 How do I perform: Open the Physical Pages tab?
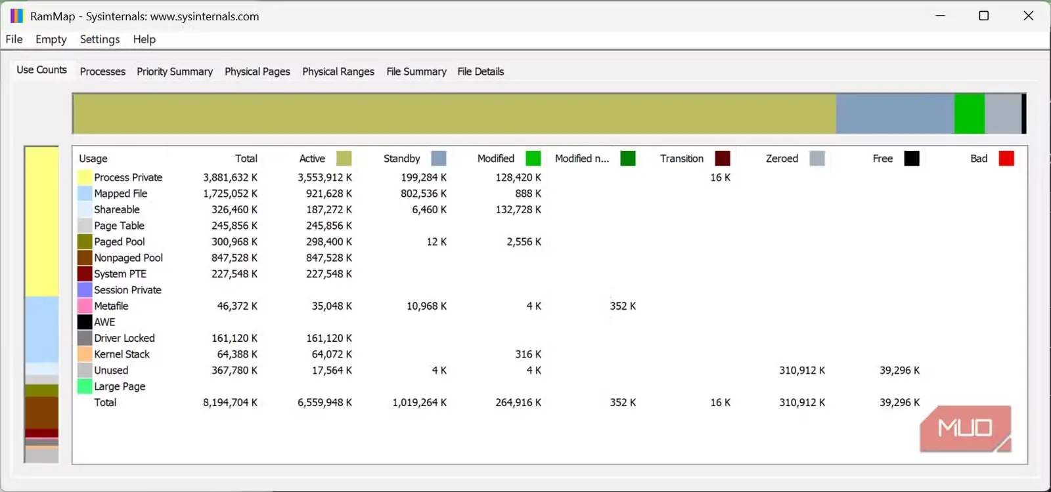[x=257, y=72]
